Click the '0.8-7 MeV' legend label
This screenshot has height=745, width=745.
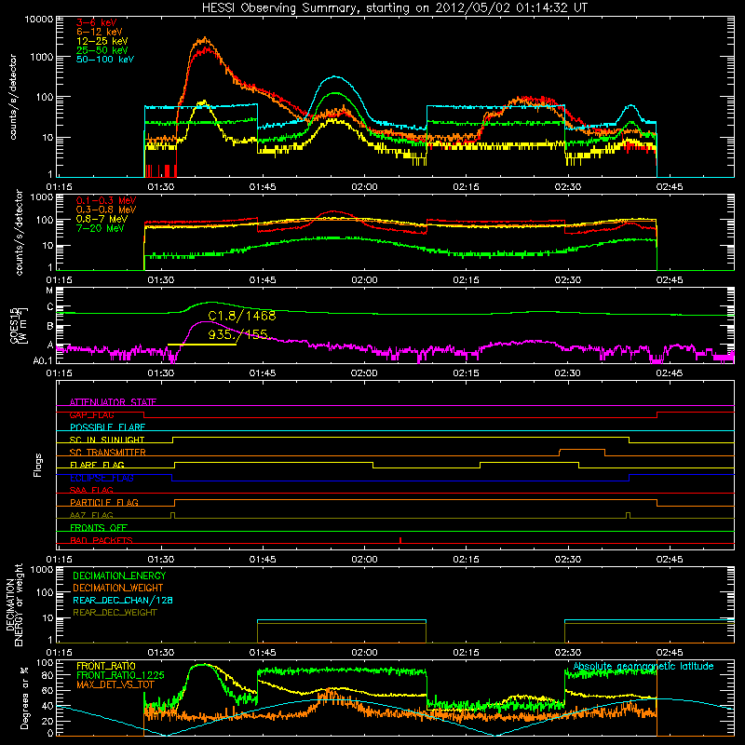point(102,219)
